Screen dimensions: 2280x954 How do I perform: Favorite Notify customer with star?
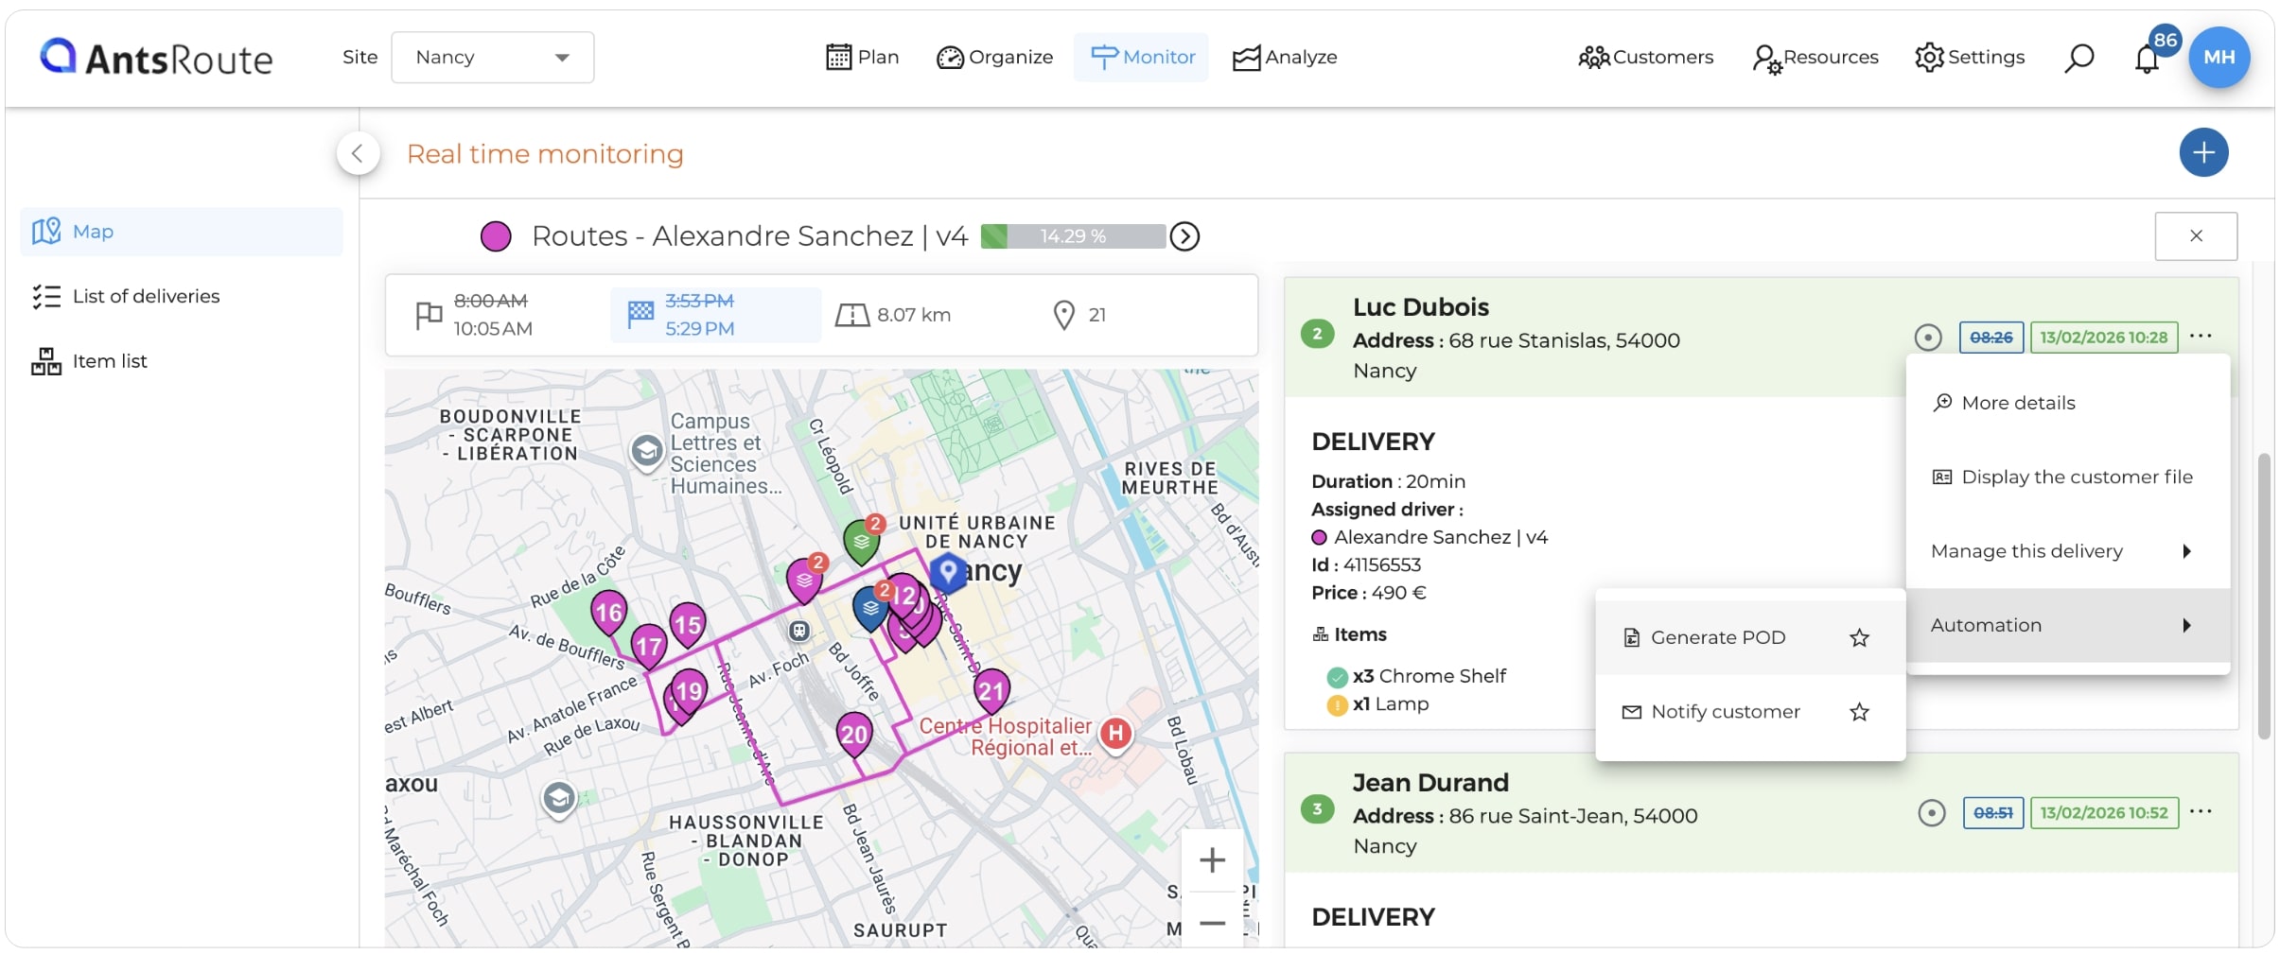click(x=1859, y=712)
